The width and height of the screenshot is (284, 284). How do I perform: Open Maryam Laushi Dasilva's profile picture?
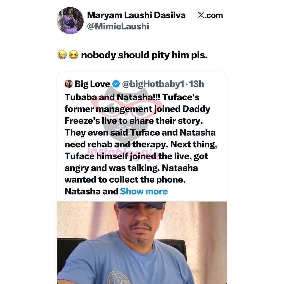pos(70,21)
